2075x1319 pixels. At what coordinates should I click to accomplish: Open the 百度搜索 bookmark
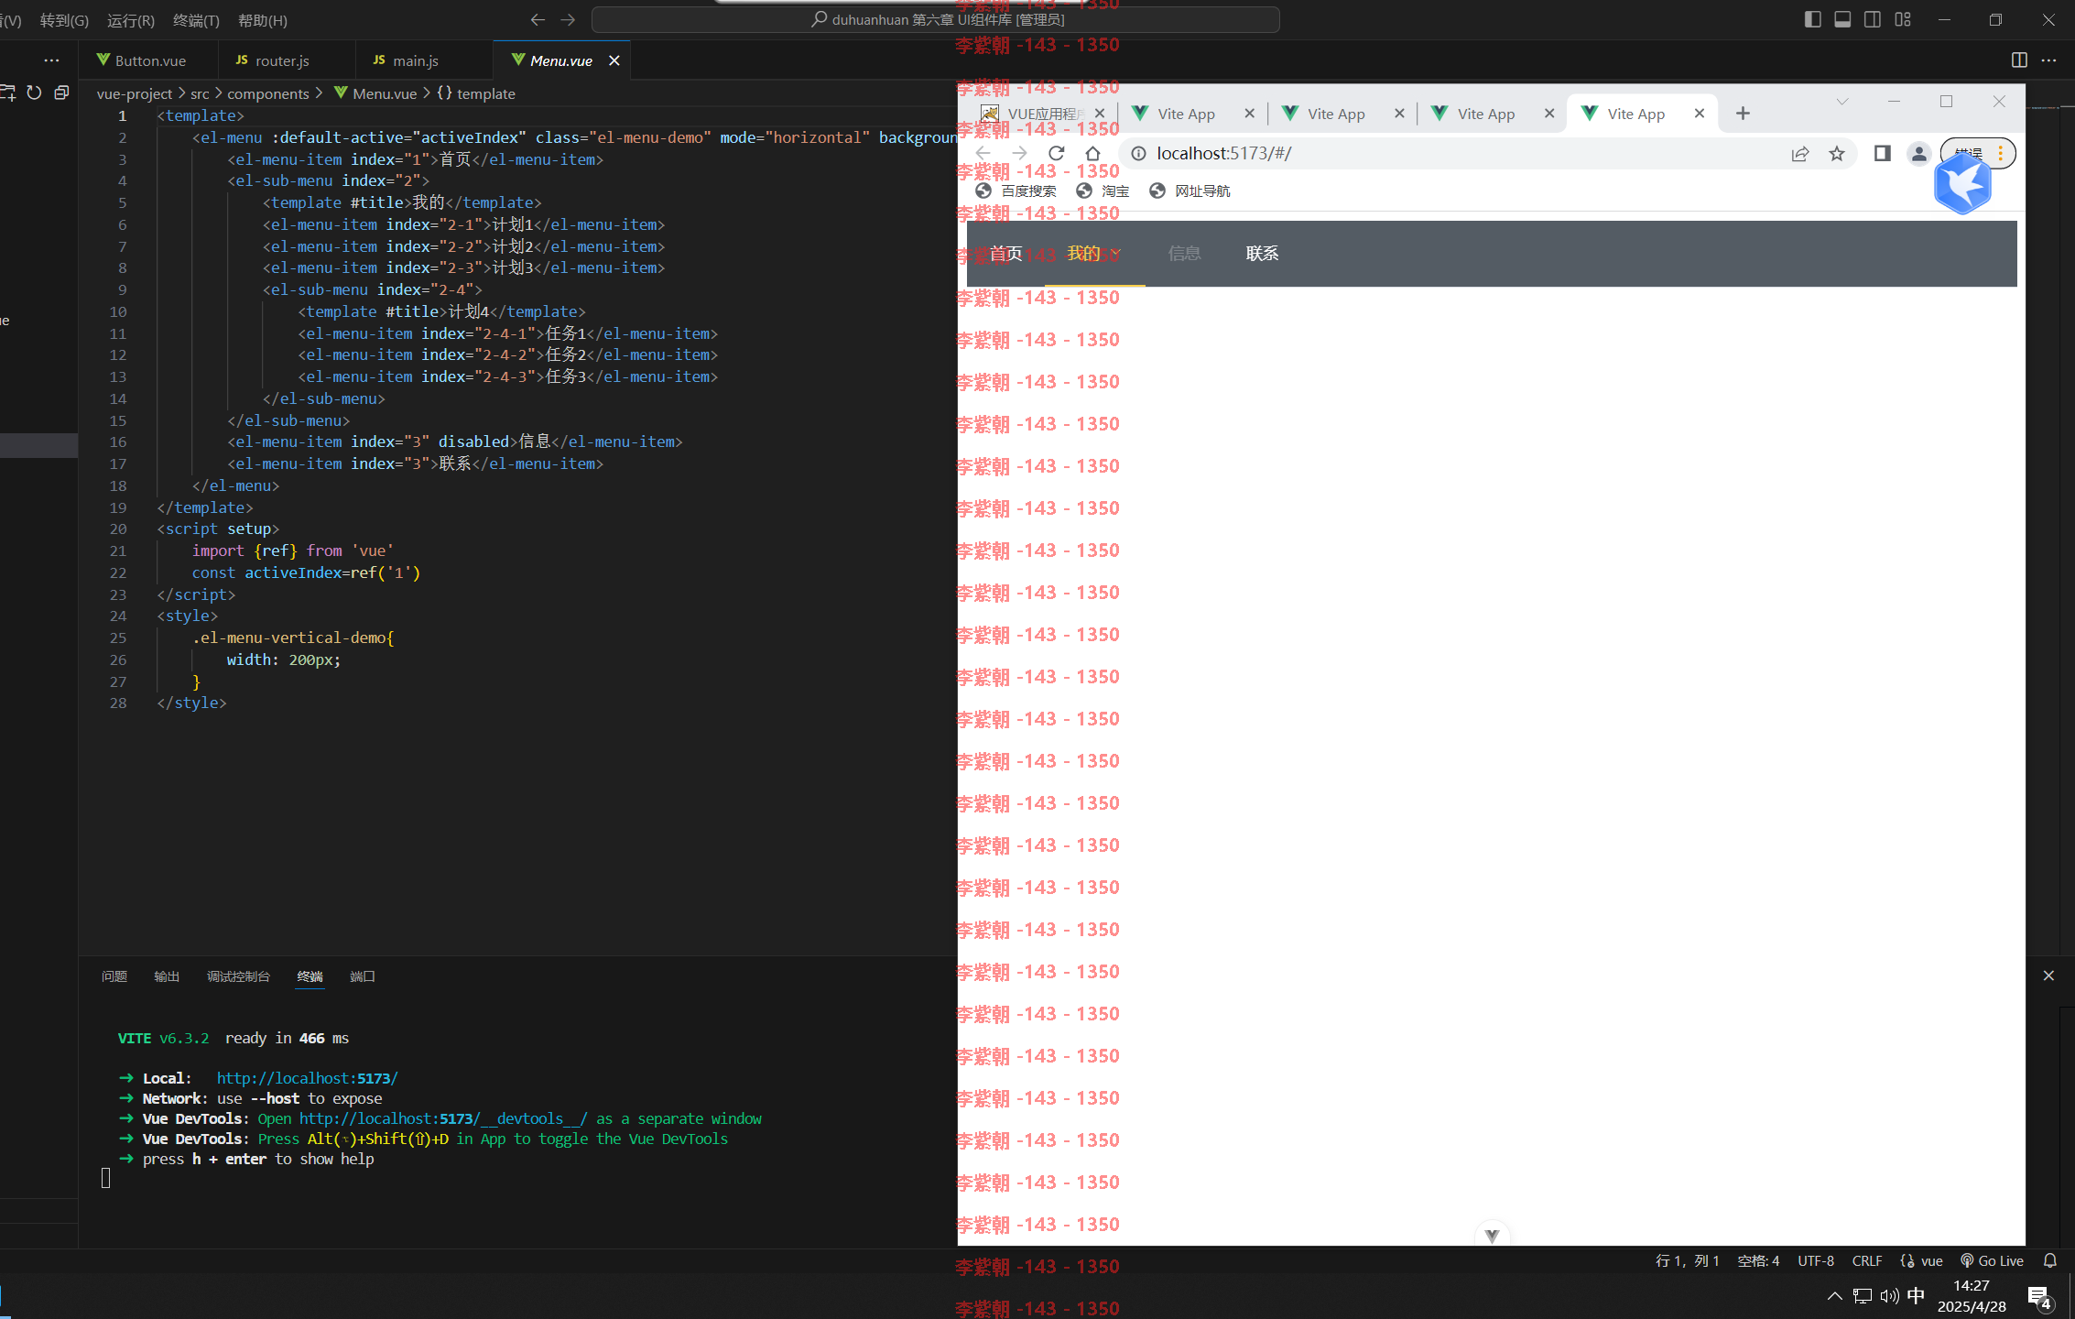(x=1016, y=191)
